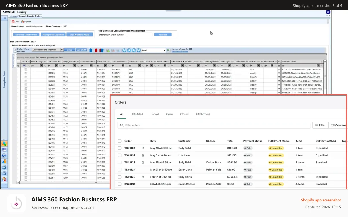The image size is (348, 217).
Task: Click the double blue-red tag icon
Action: pyautogui.click(x=101, y=50)
